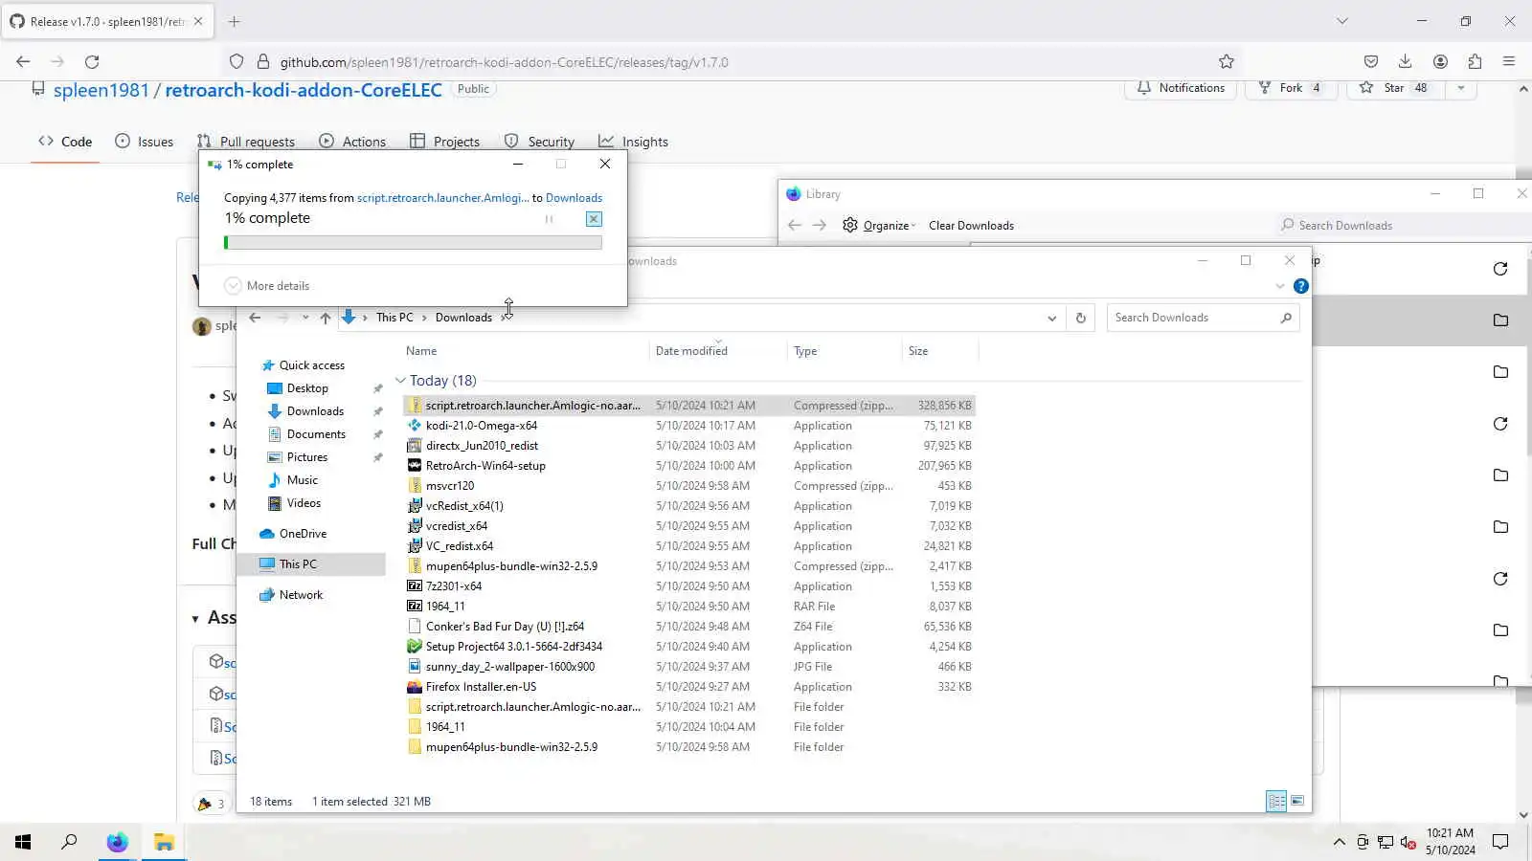The height and width of the screenshot is (861, 1532).
Task: Collapse the Today (18) group
Action: [x=400, y=381]
